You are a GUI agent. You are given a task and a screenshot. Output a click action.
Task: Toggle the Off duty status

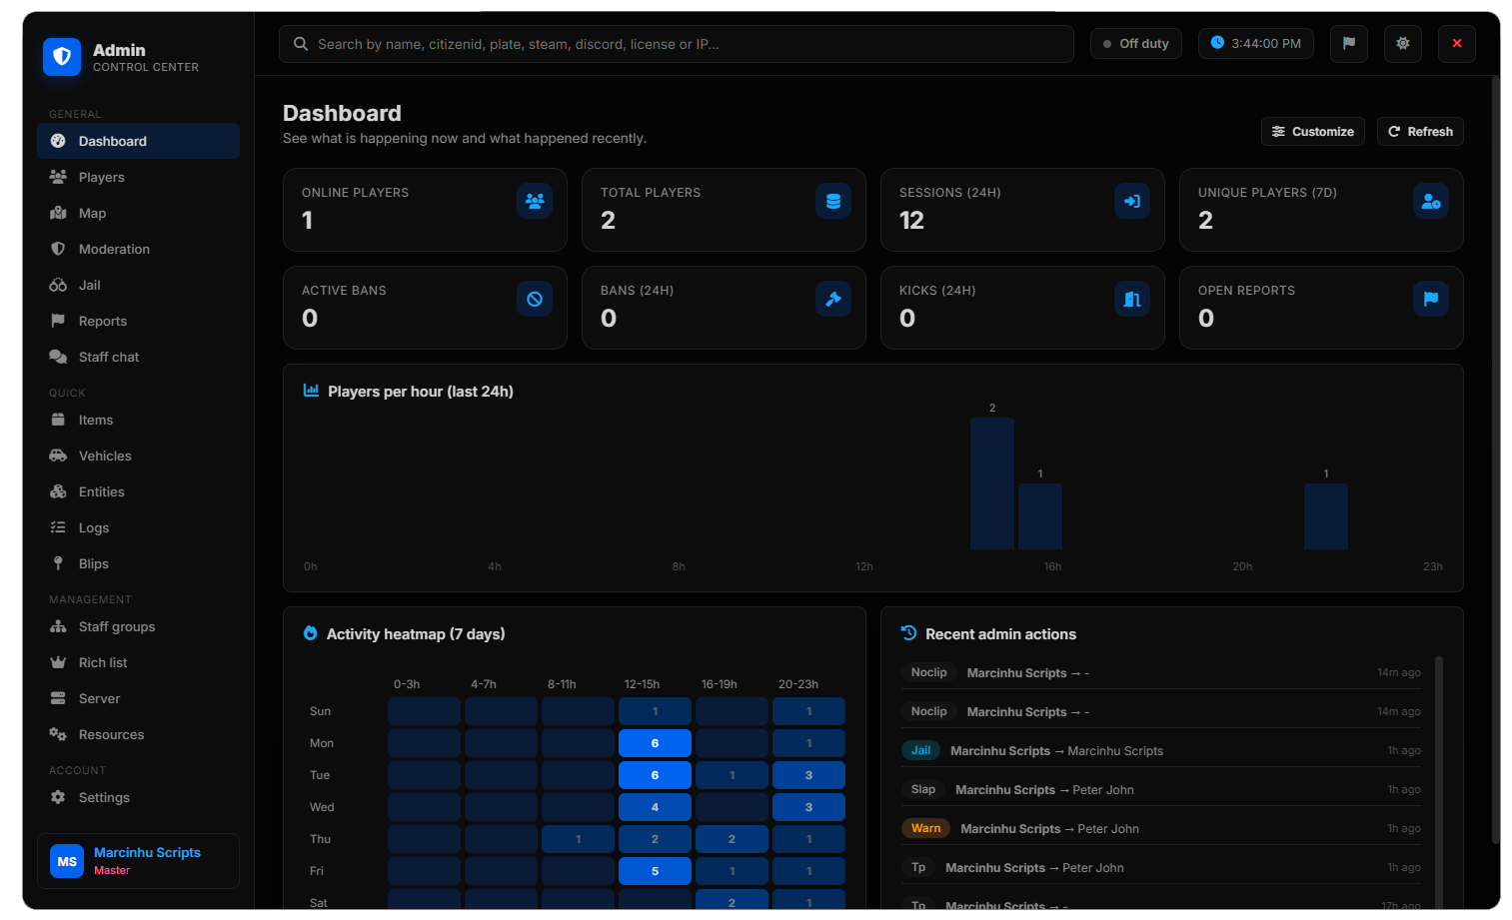1135,44
